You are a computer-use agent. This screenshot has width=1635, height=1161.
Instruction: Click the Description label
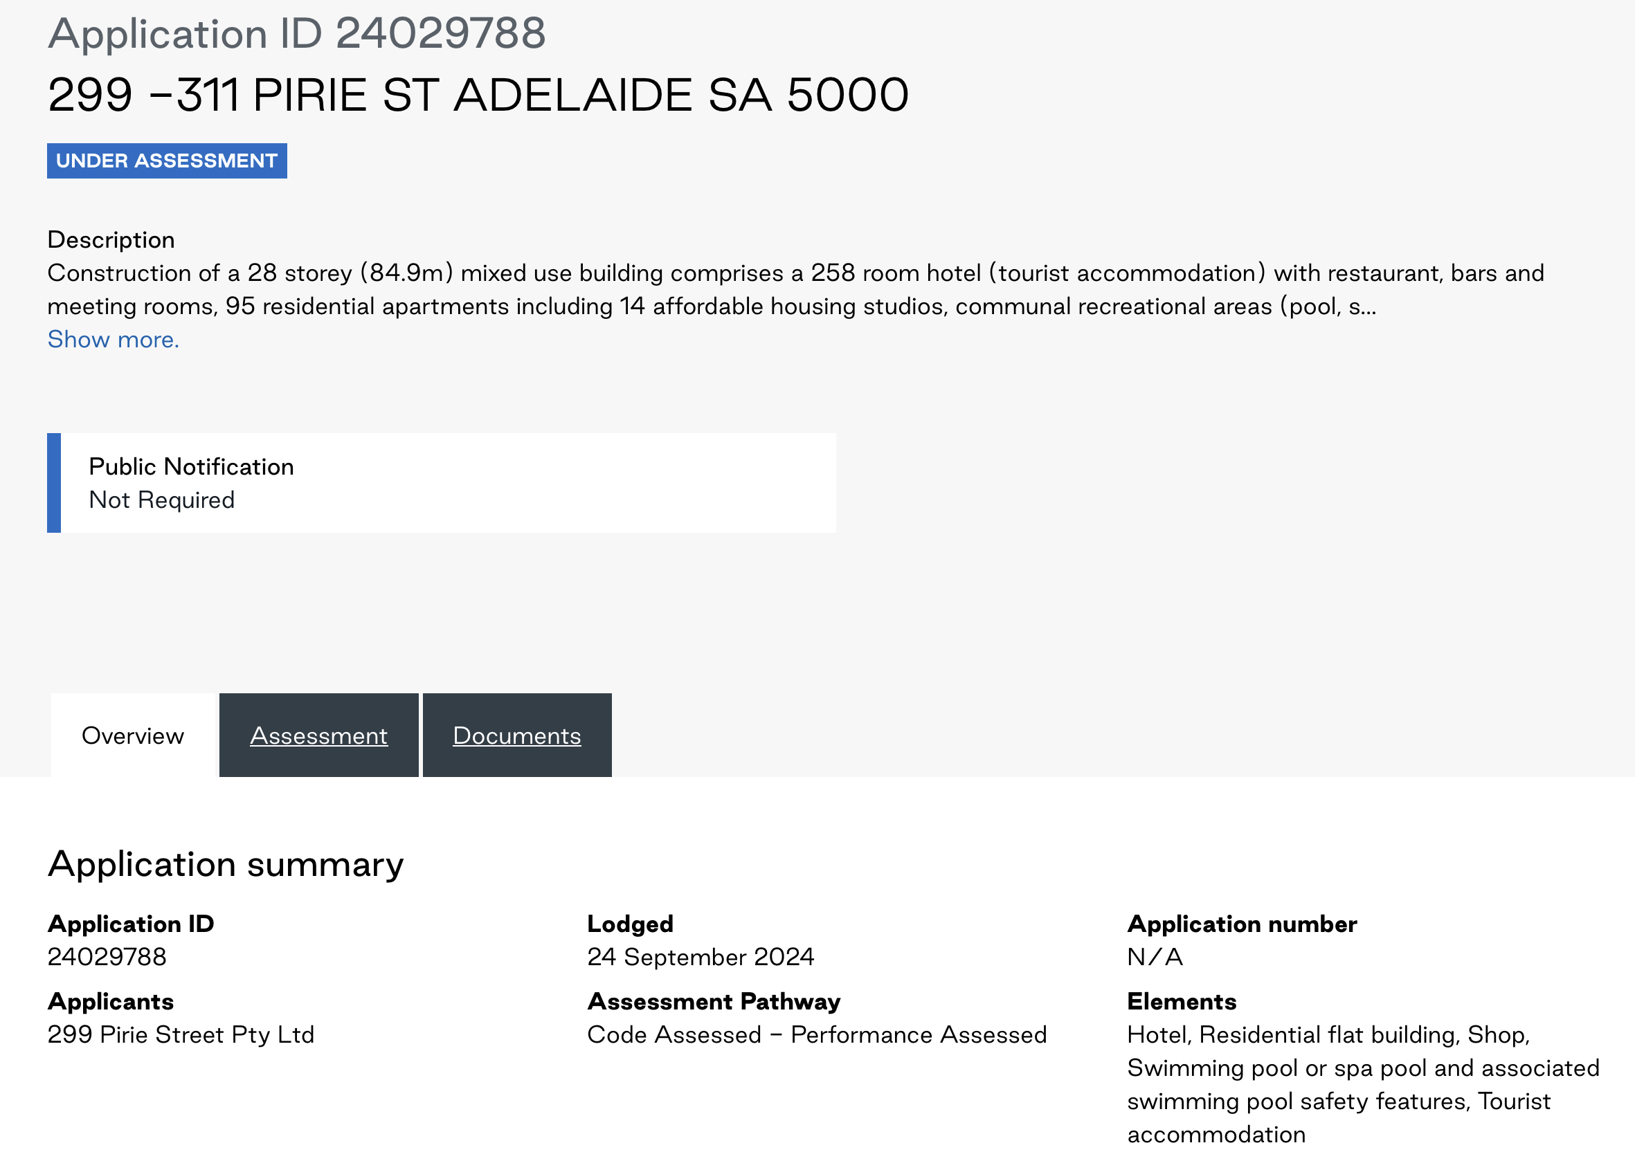[x=111, y=240]
